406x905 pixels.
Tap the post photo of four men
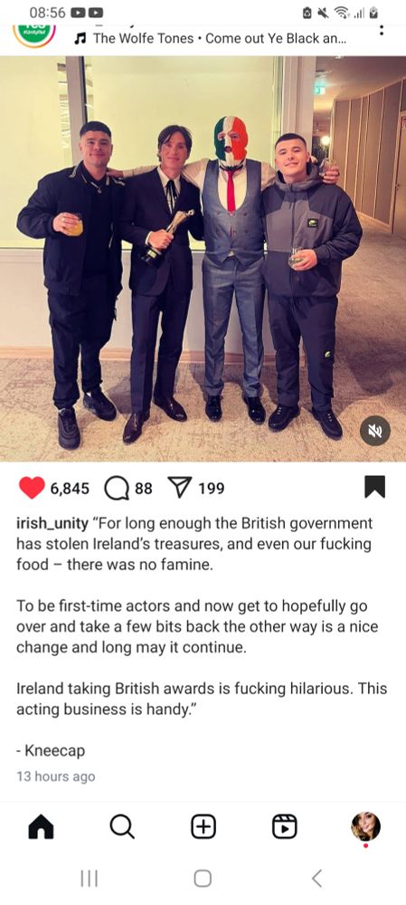pyautogui.click(x=203, y=259)
